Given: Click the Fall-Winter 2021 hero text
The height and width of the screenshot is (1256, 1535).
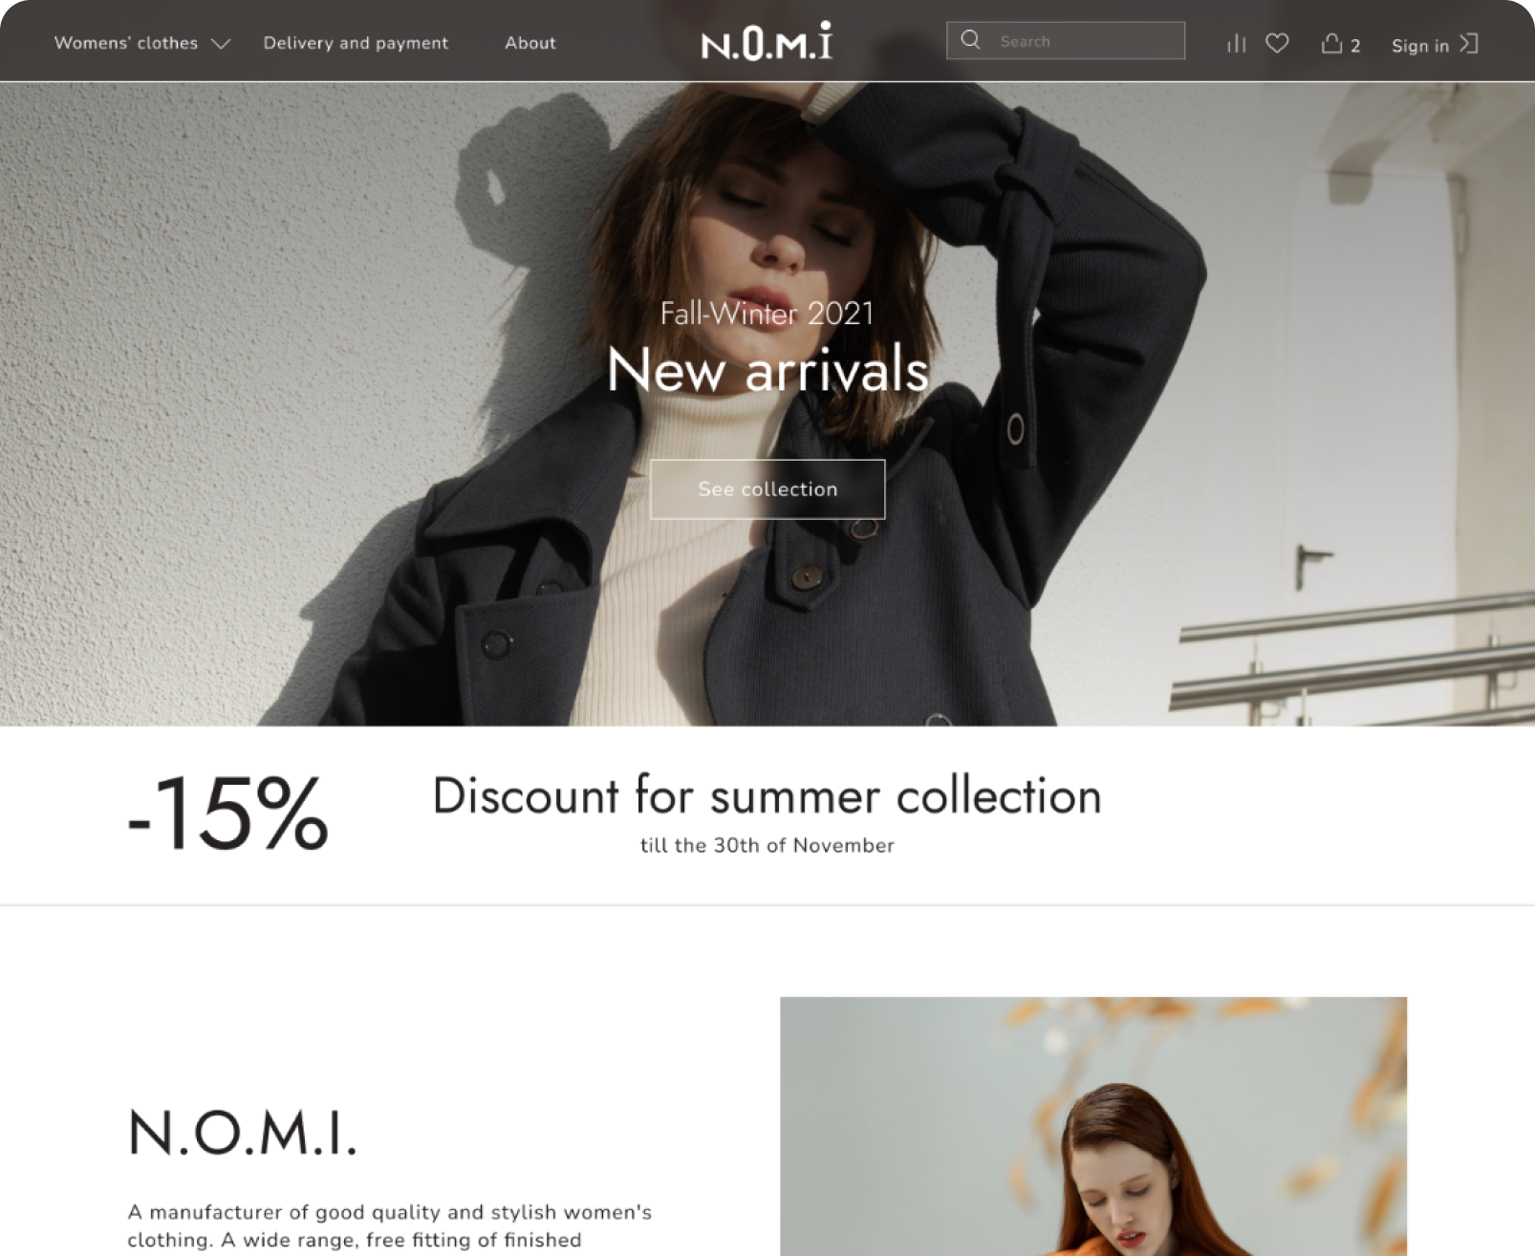Looking at the screenshot, I should tap(767, 314).
